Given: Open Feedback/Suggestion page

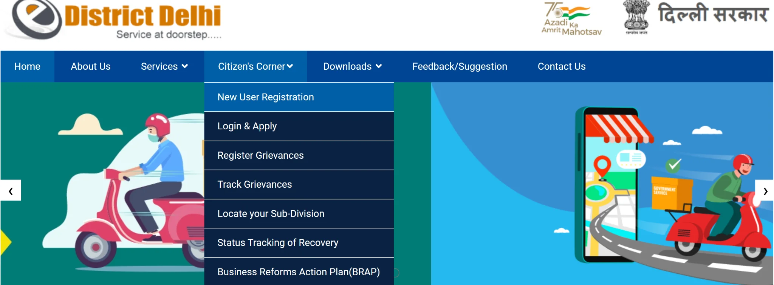Looking at the screenshot, I should [460, 66].
